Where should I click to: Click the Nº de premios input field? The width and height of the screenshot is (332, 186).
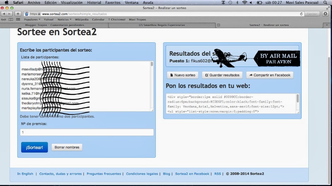point(87,132)
